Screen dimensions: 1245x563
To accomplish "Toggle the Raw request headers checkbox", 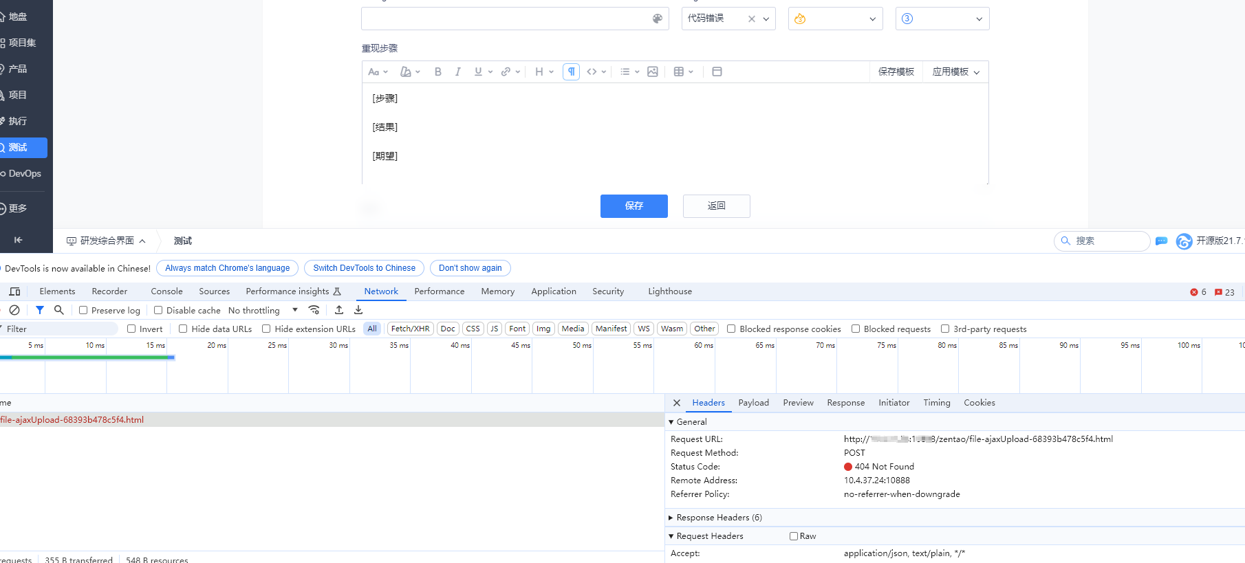I will tap(794, 536).
